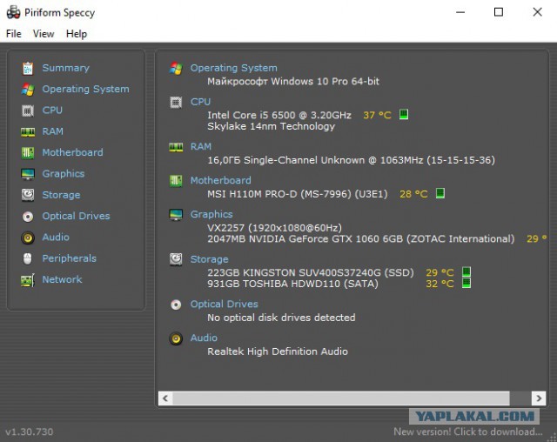Click the CPU heading in summary pane

click(200, 102)
